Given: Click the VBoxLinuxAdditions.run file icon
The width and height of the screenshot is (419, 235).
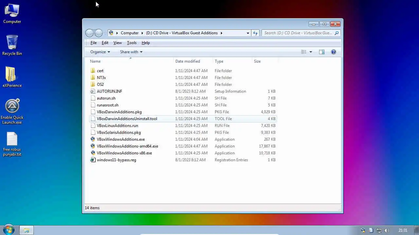Looking at the screenshot, I should pos(93,126).
